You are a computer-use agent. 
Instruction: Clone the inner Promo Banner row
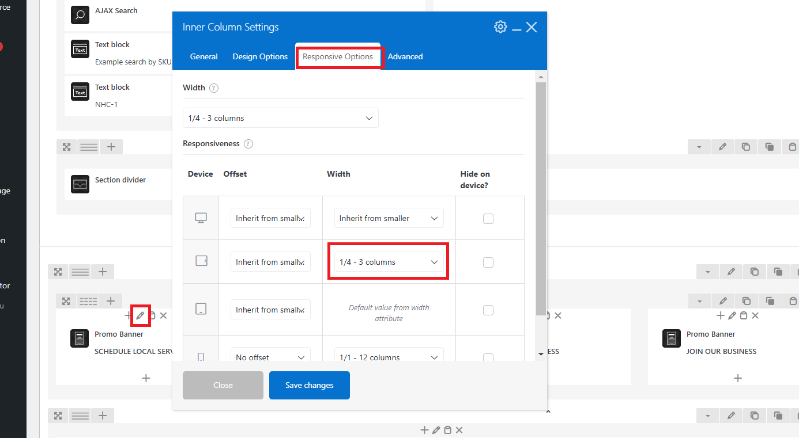(770, 300)
